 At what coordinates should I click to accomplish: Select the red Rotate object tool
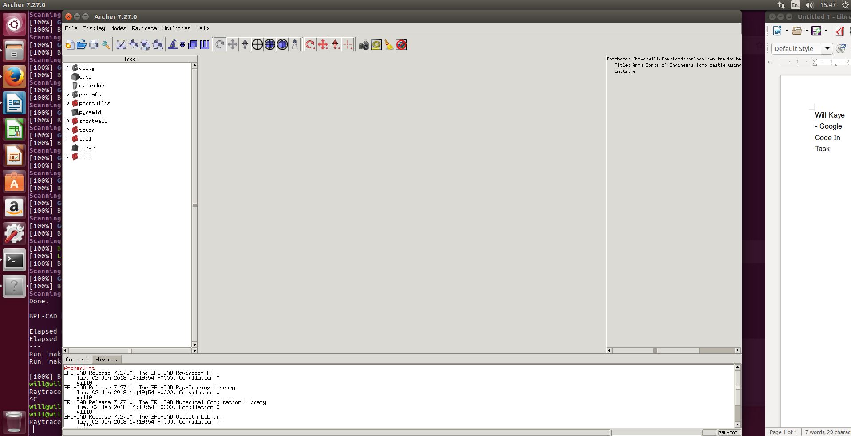click(x=310, y=45)
